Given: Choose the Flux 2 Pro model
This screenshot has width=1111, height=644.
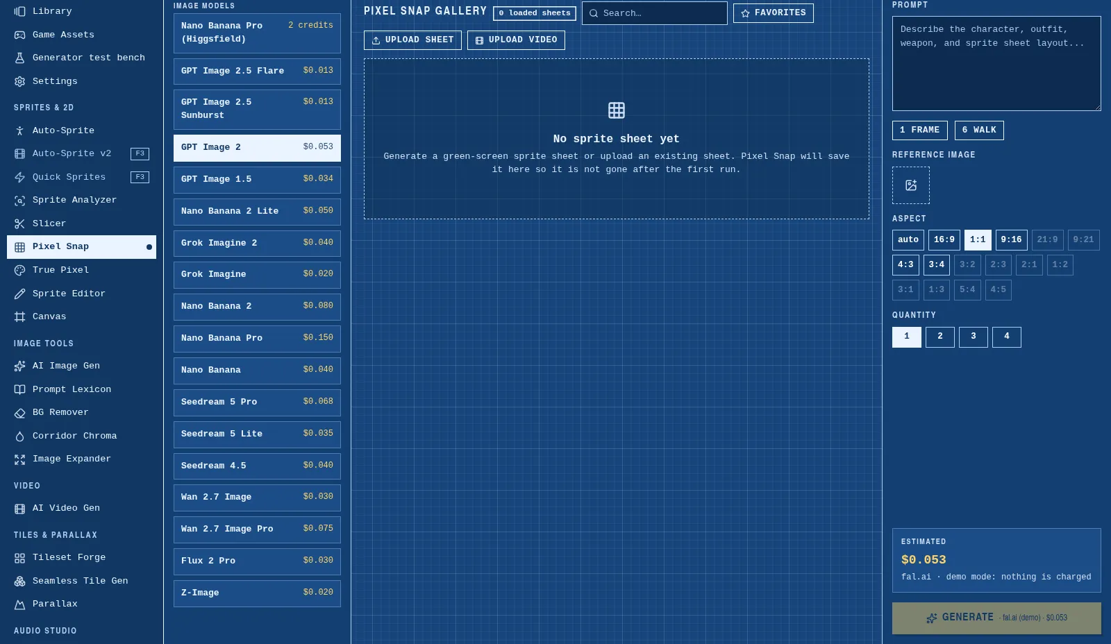Looking at the screenshot, I should point(257,561).
